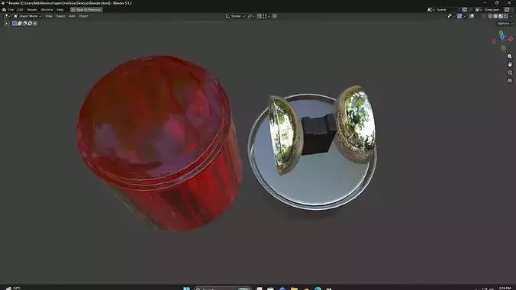The image size is (516, 290).
Task: Switch to material preview shading
Action: click(501, 16)
